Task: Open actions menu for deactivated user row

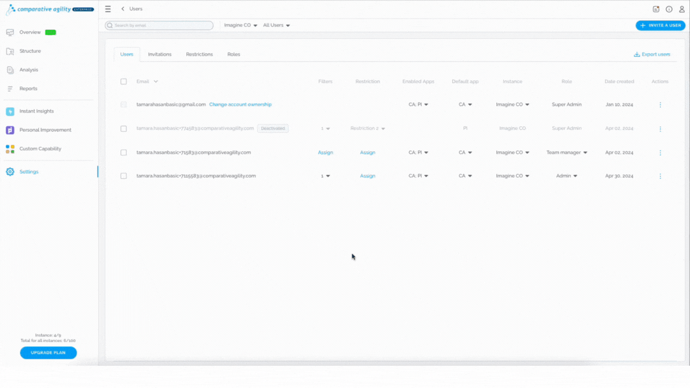Action: [x=660, y=129]
